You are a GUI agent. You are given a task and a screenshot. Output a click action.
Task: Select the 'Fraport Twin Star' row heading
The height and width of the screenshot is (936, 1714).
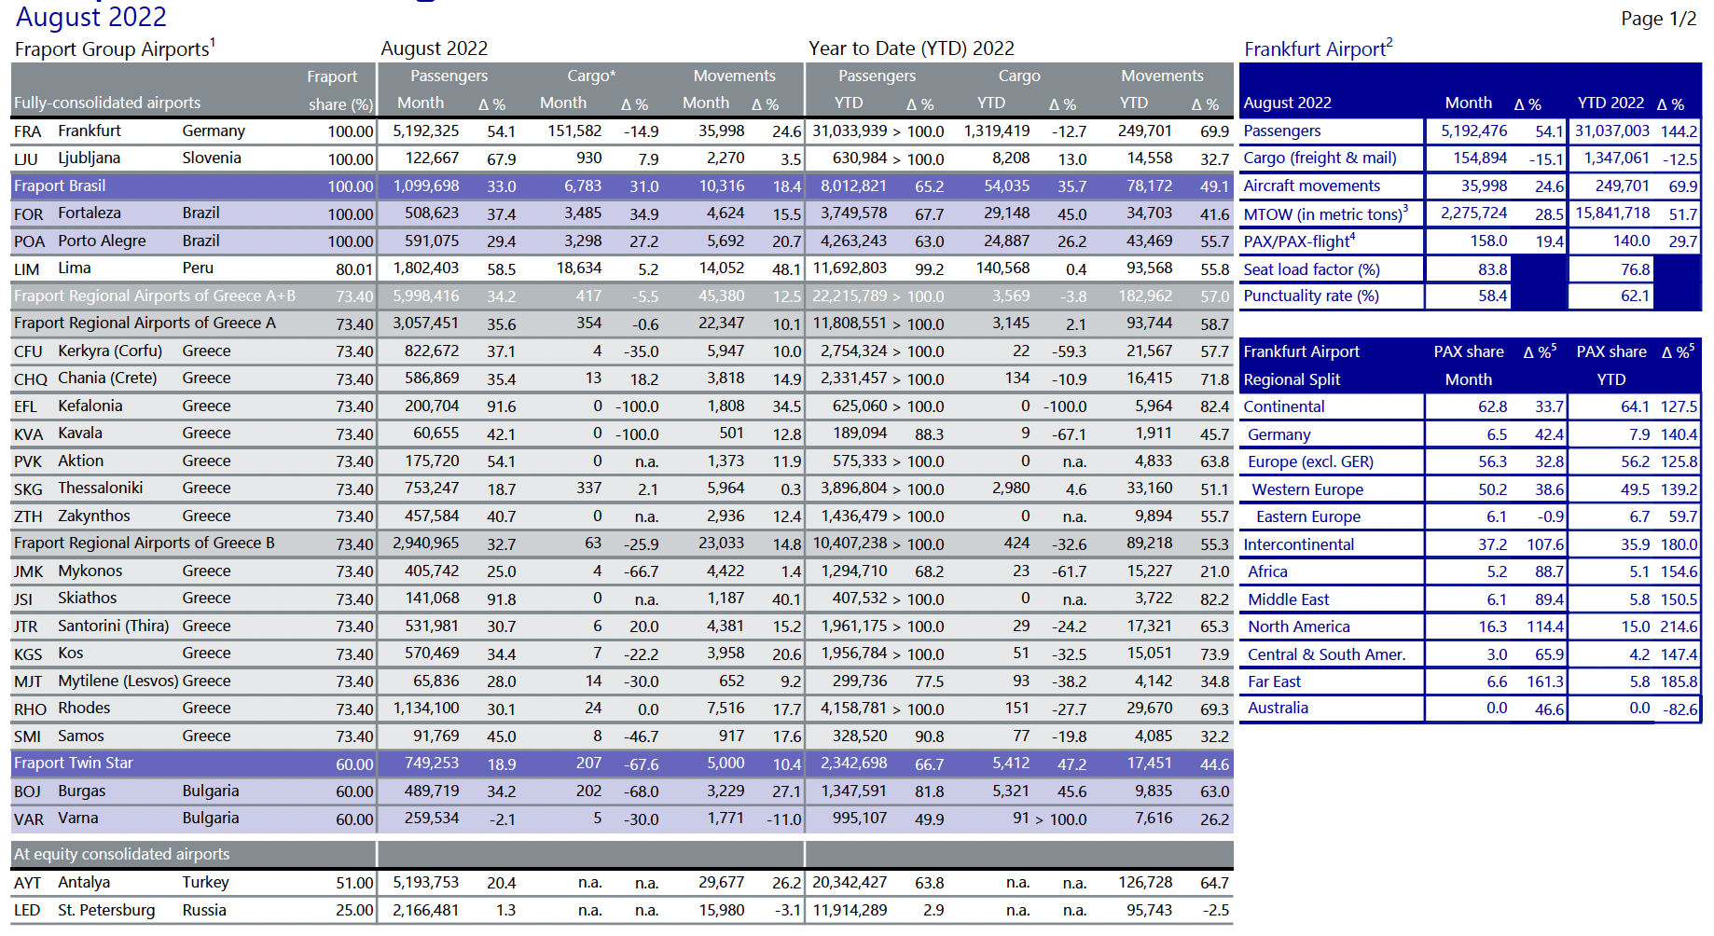[x=74, y=764]
